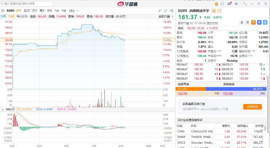Toggle 均线 average line display
Image resolution: width=270 pixels, height=148 pixels.
(x=11, y=16)
